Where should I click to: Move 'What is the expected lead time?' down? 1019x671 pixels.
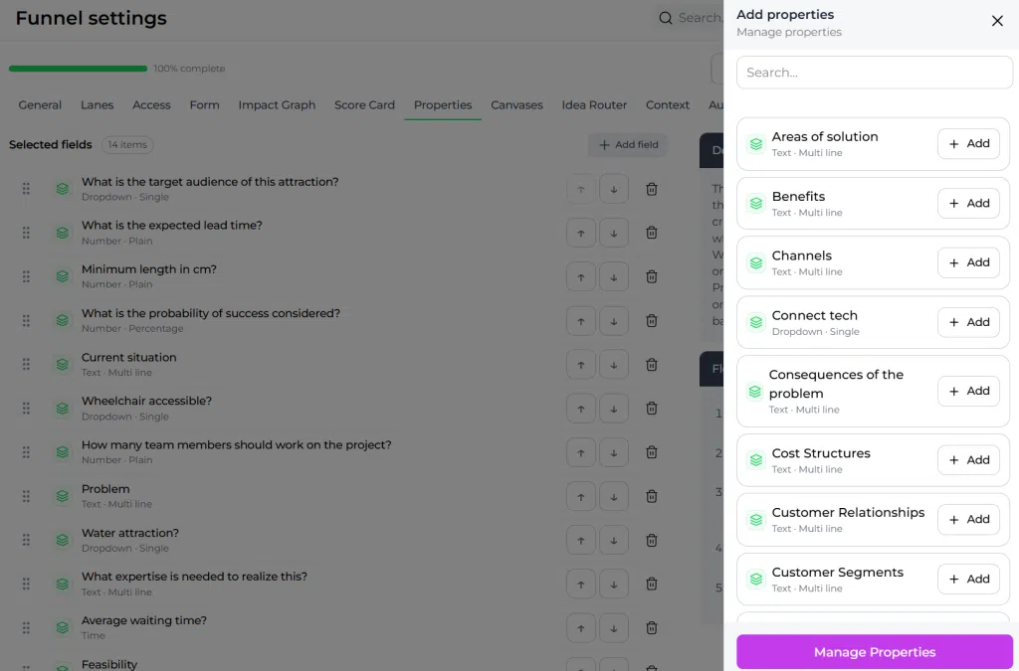pyautogui.click(x=613, y=233)
